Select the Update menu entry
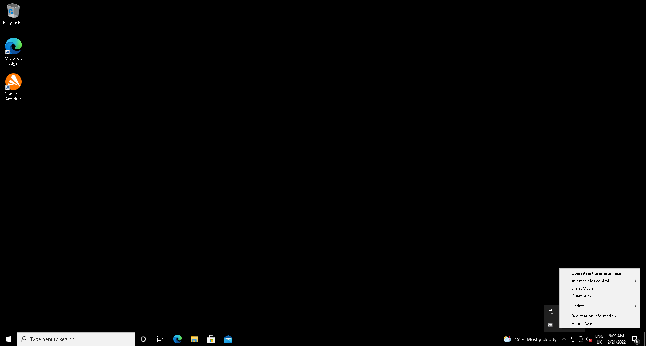The image size is (646, 346). point(600,306)
